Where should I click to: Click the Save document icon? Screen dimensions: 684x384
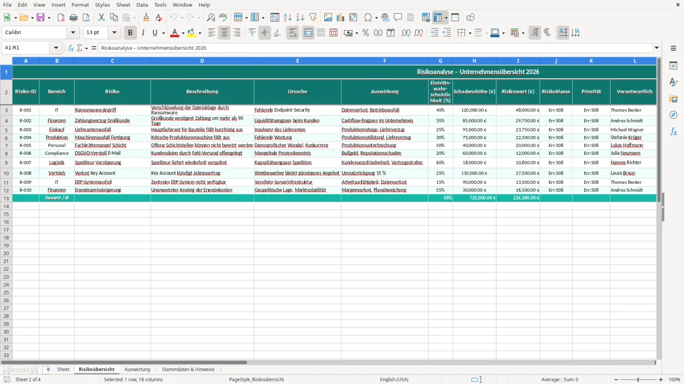click(x=40, y=18)
